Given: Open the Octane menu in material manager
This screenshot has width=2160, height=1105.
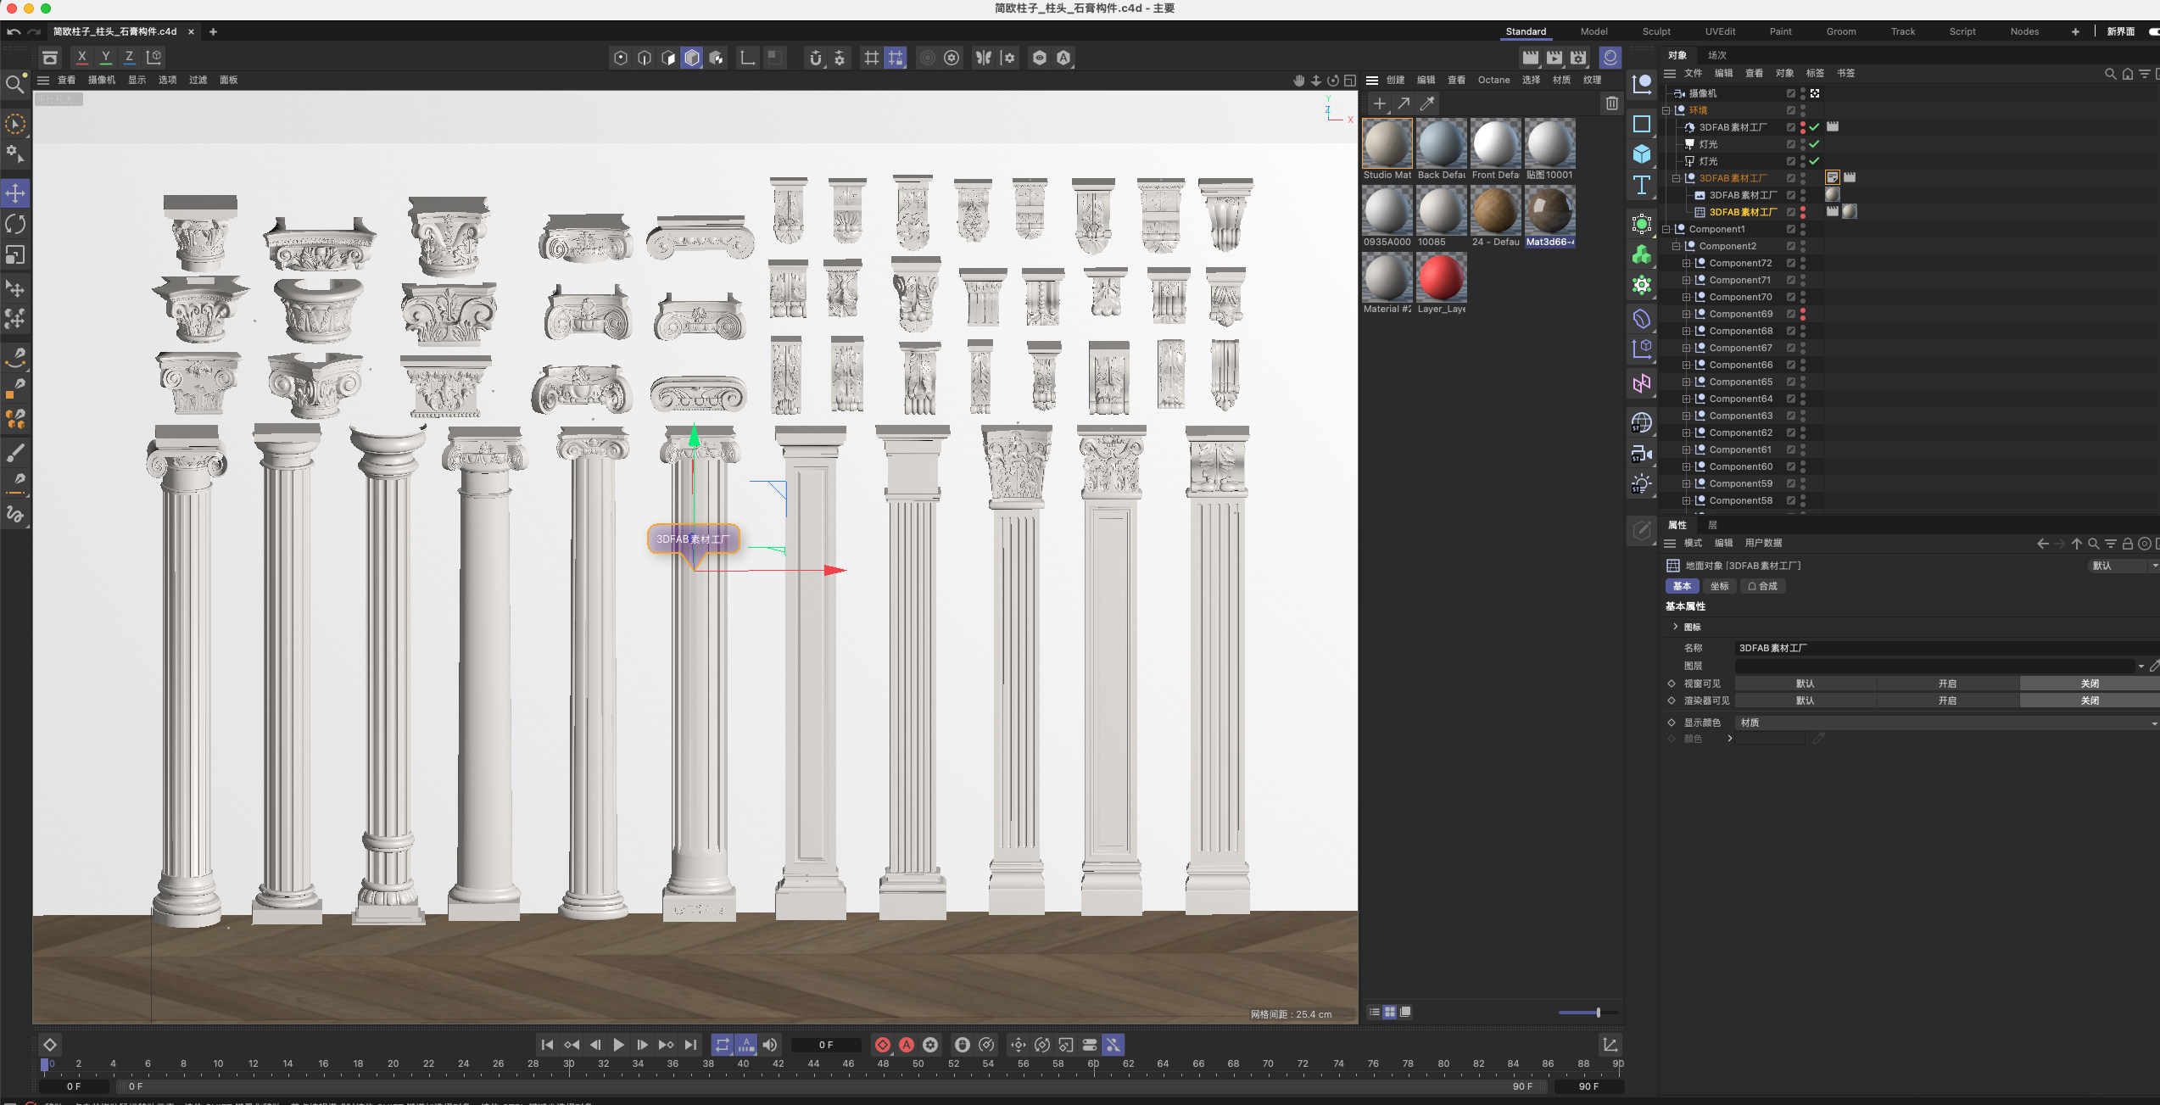Looking at the screenshot, I should point(1493,80).
